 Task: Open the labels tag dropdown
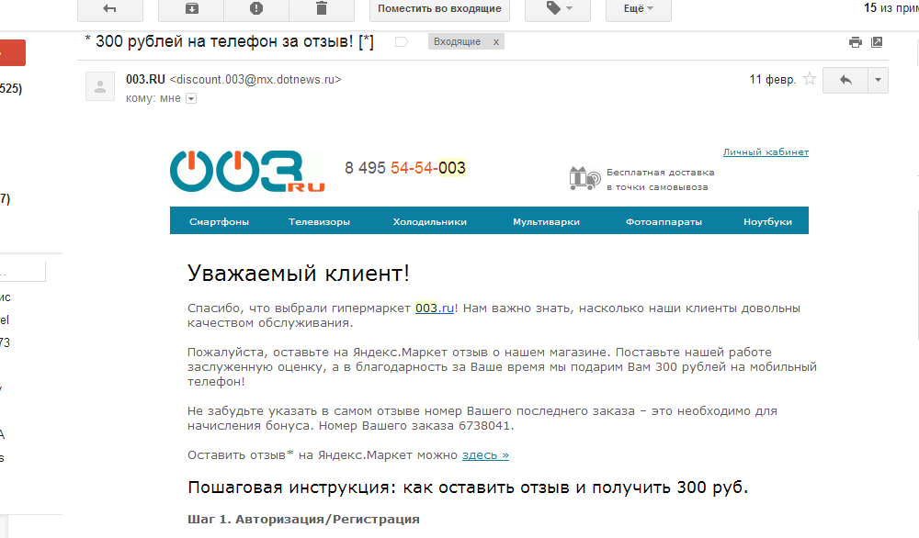tap(558, 9)
